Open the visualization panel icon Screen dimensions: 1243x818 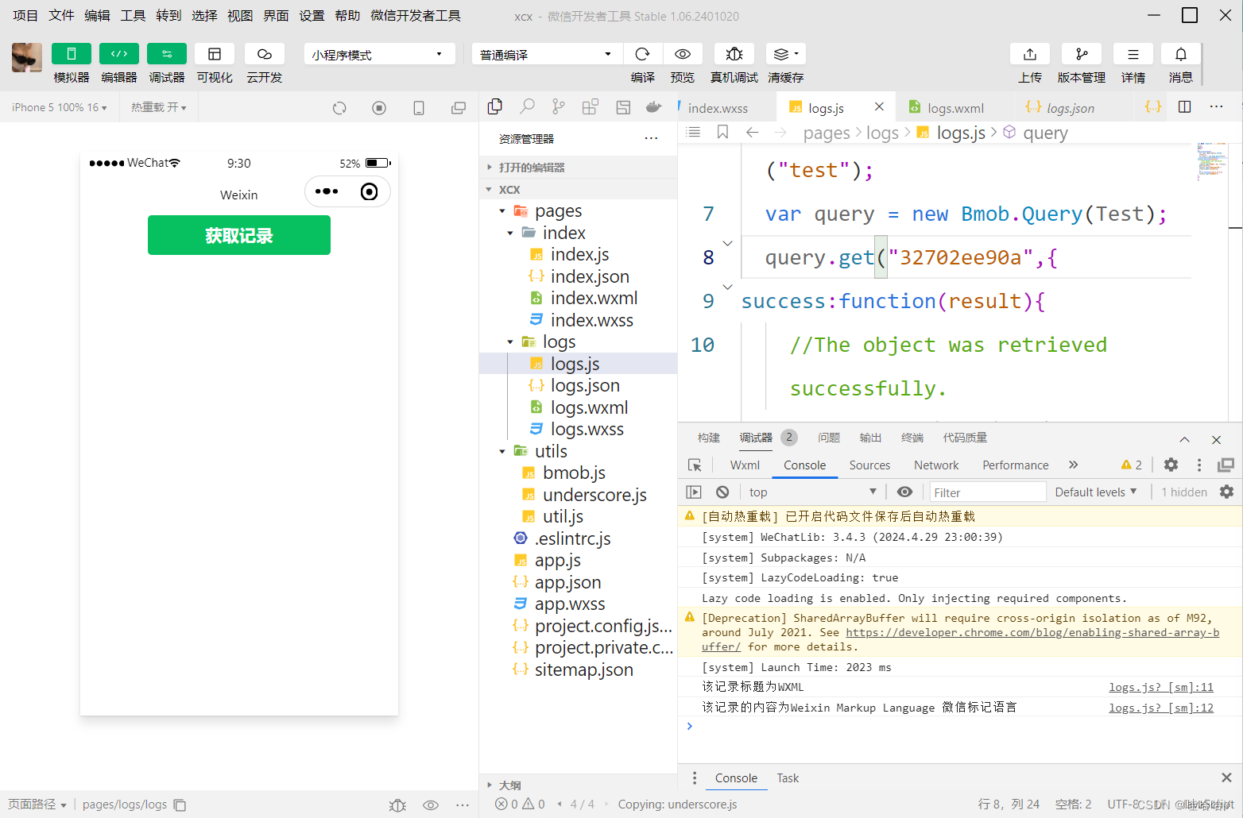coord(215,53)
